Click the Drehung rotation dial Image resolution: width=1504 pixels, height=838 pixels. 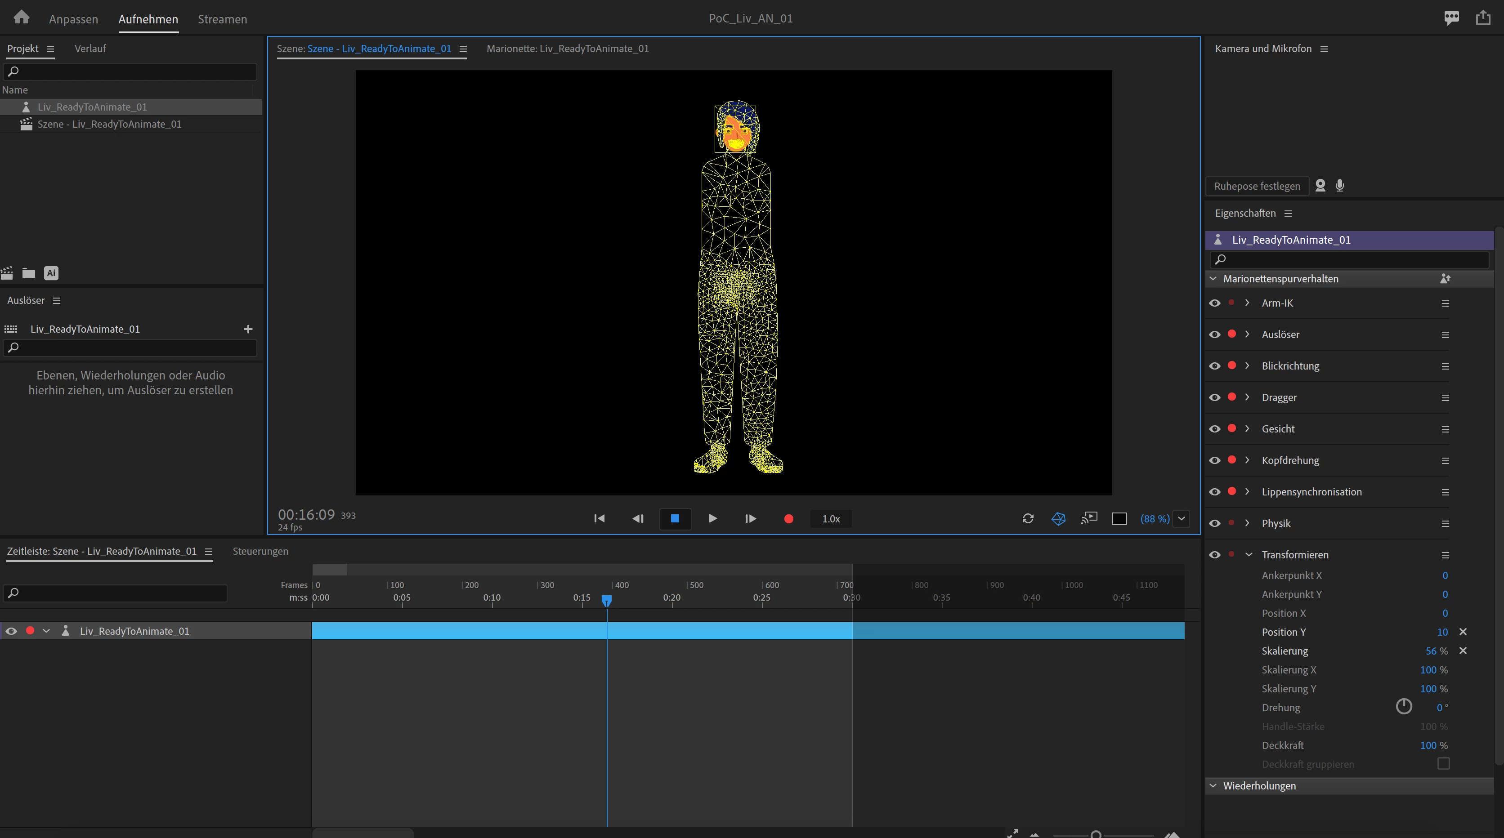tap(1404, 707)
